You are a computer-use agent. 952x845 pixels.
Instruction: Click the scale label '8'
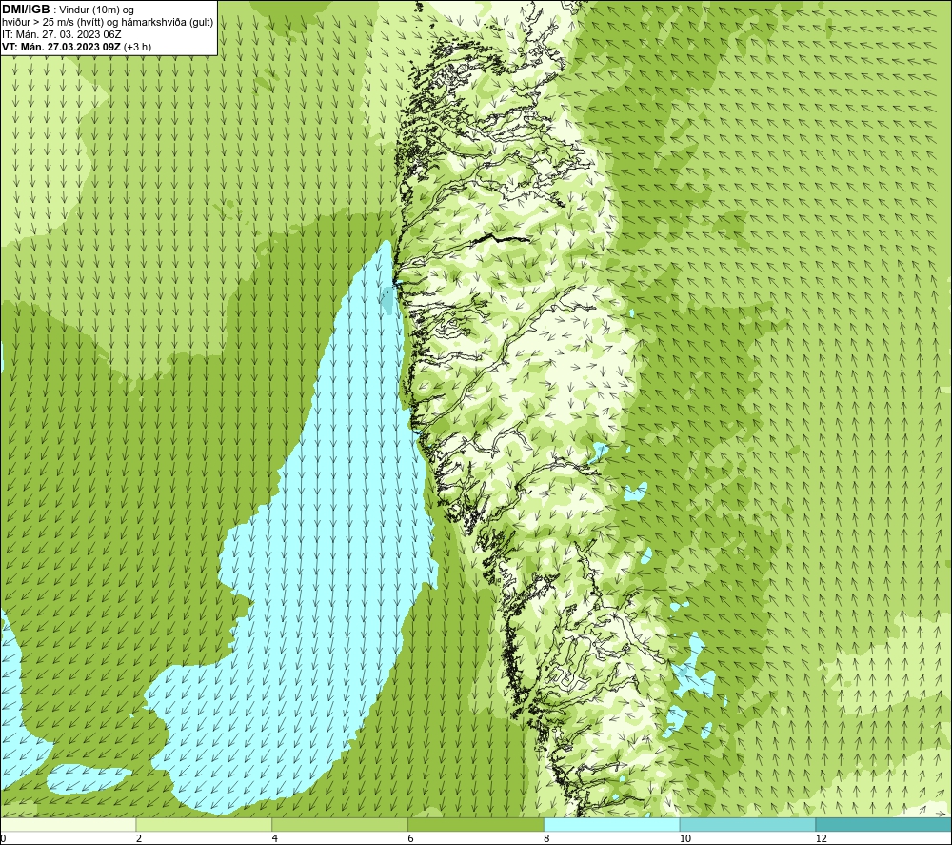(x=547, y=839)
